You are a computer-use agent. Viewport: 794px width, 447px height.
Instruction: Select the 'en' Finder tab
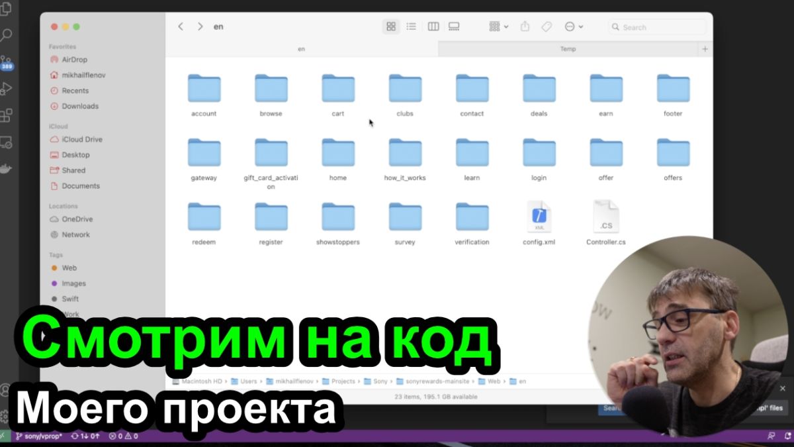click(x=302, y=49)
